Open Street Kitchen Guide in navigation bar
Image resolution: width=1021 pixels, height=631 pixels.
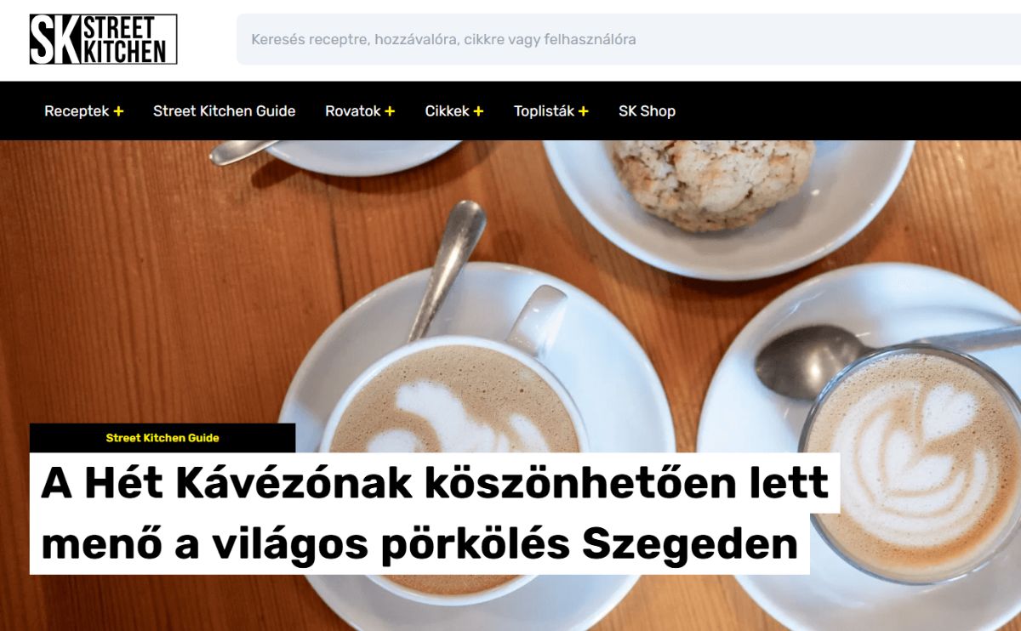[225, 111]
